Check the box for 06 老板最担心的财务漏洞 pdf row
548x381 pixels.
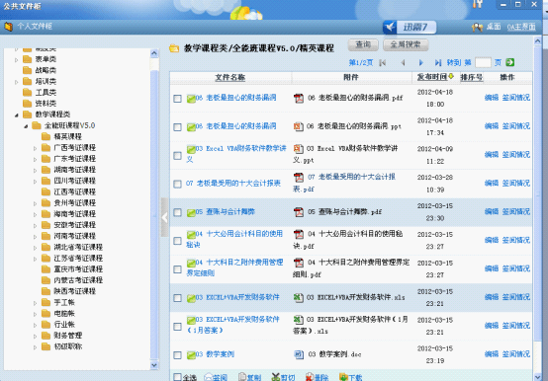pyautogui.click(x=177, y=99)
